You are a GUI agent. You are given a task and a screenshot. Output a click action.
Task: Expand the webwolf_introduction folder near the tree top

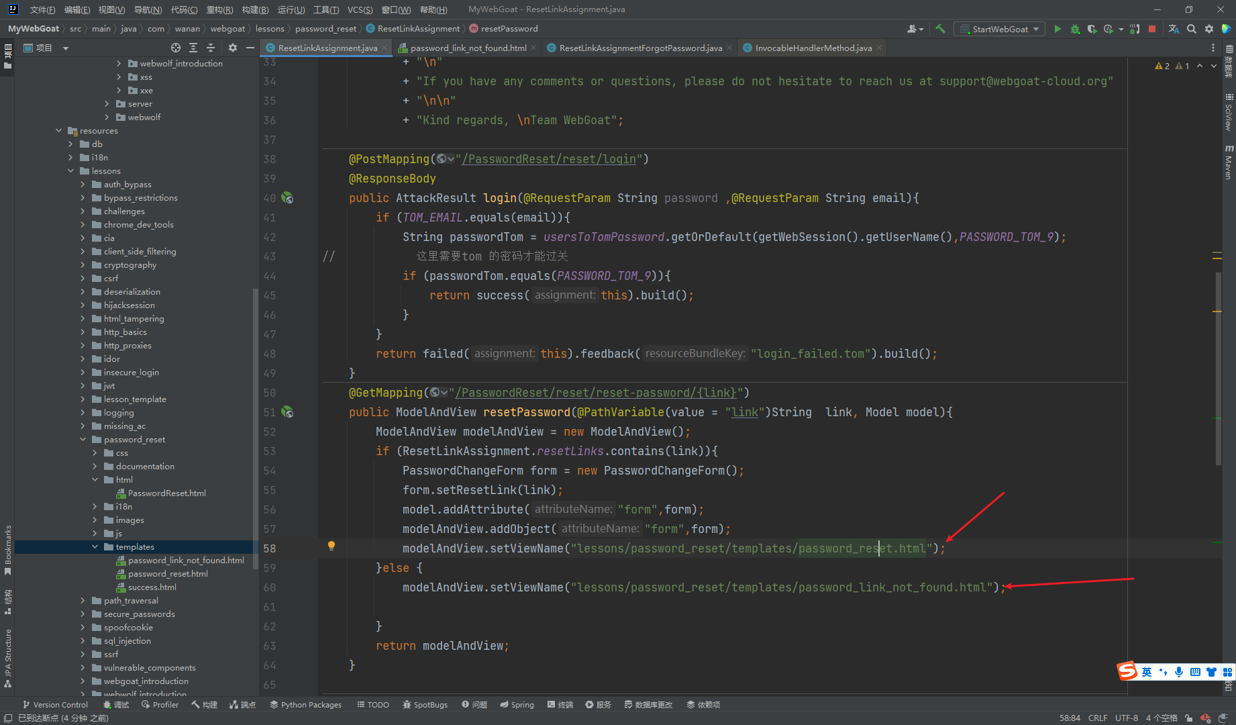coord(119,64)
